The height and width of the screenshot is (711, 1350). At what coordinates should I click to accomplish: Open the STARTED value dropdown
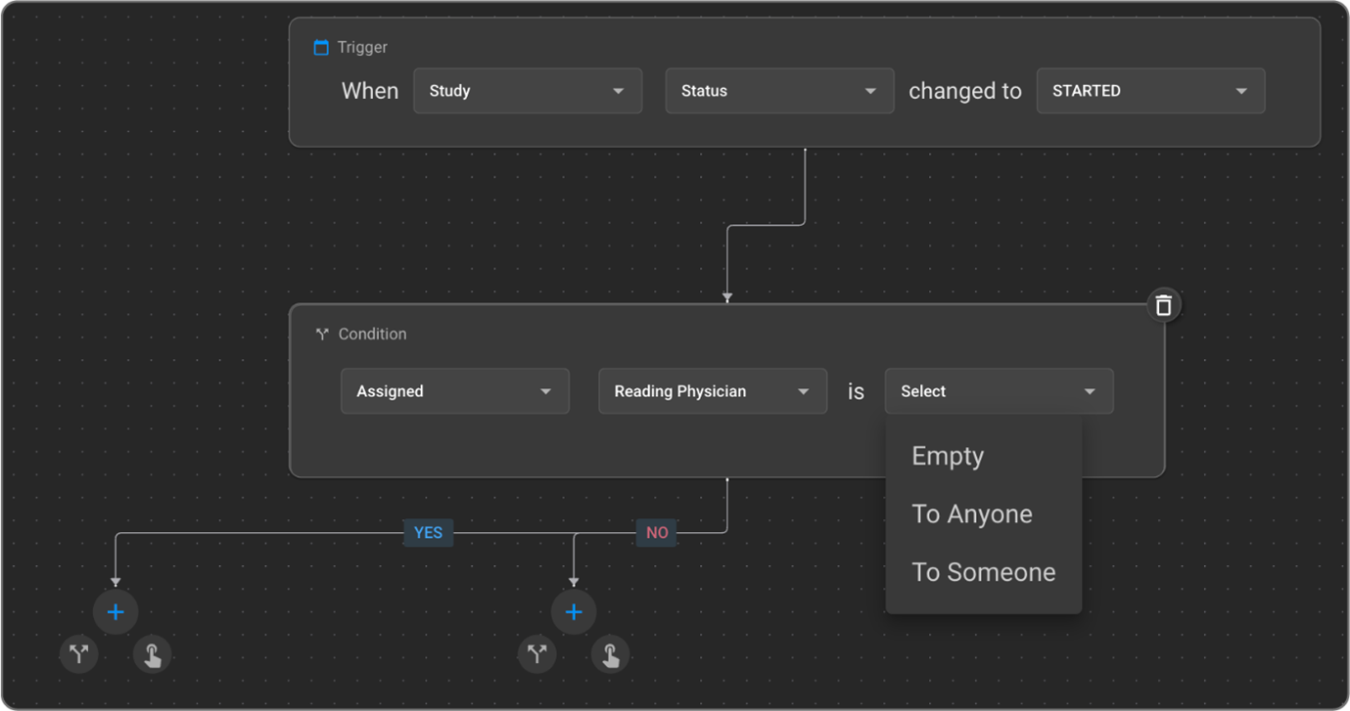[1150, 91]
